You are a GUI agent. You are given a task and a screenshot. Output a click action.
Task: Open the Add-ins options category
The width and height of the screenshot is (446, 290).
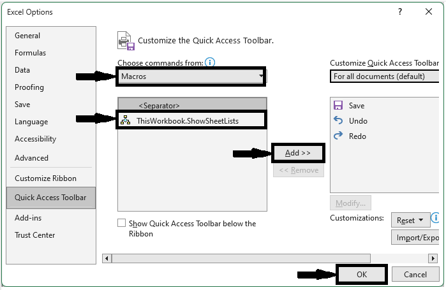tap(29, 218)
